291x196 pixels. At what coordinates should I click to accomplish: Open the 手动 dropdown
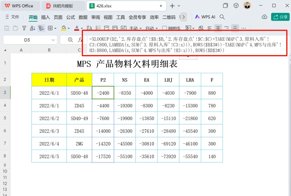pos(136,28)
